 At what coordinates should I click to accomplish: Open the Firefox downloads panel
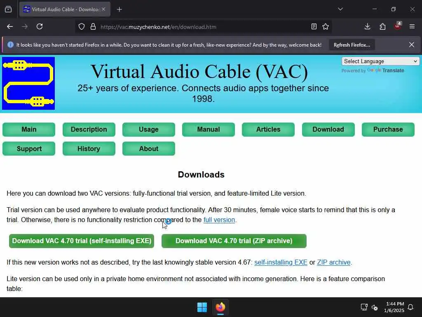[x=367, y=27]
